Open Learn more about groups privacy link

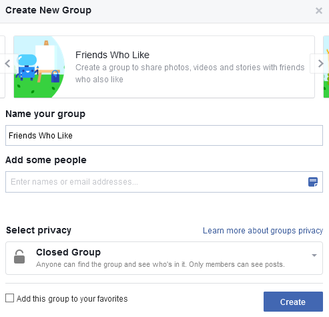[x=263, y=231]
